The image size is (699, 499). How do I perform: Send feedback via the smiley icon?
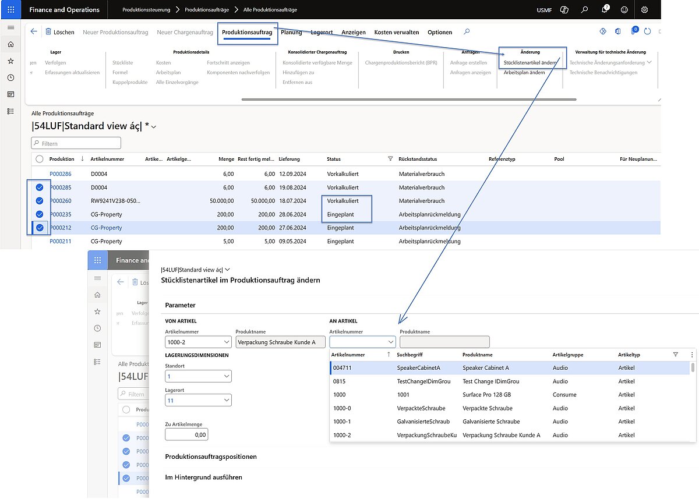coord(623,9)
